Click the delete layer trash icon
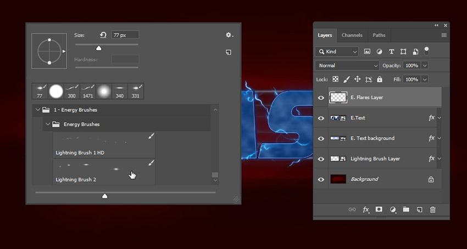The width and height of the screenshot is (467, 249). pyautogui.click(x=433, y=210)
